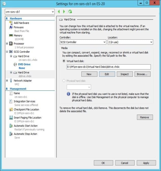Image resolution: width=161 pixels, height=171 pixels.
Task: Expand the Network Adapter tree node
Action: coord(7,81)
